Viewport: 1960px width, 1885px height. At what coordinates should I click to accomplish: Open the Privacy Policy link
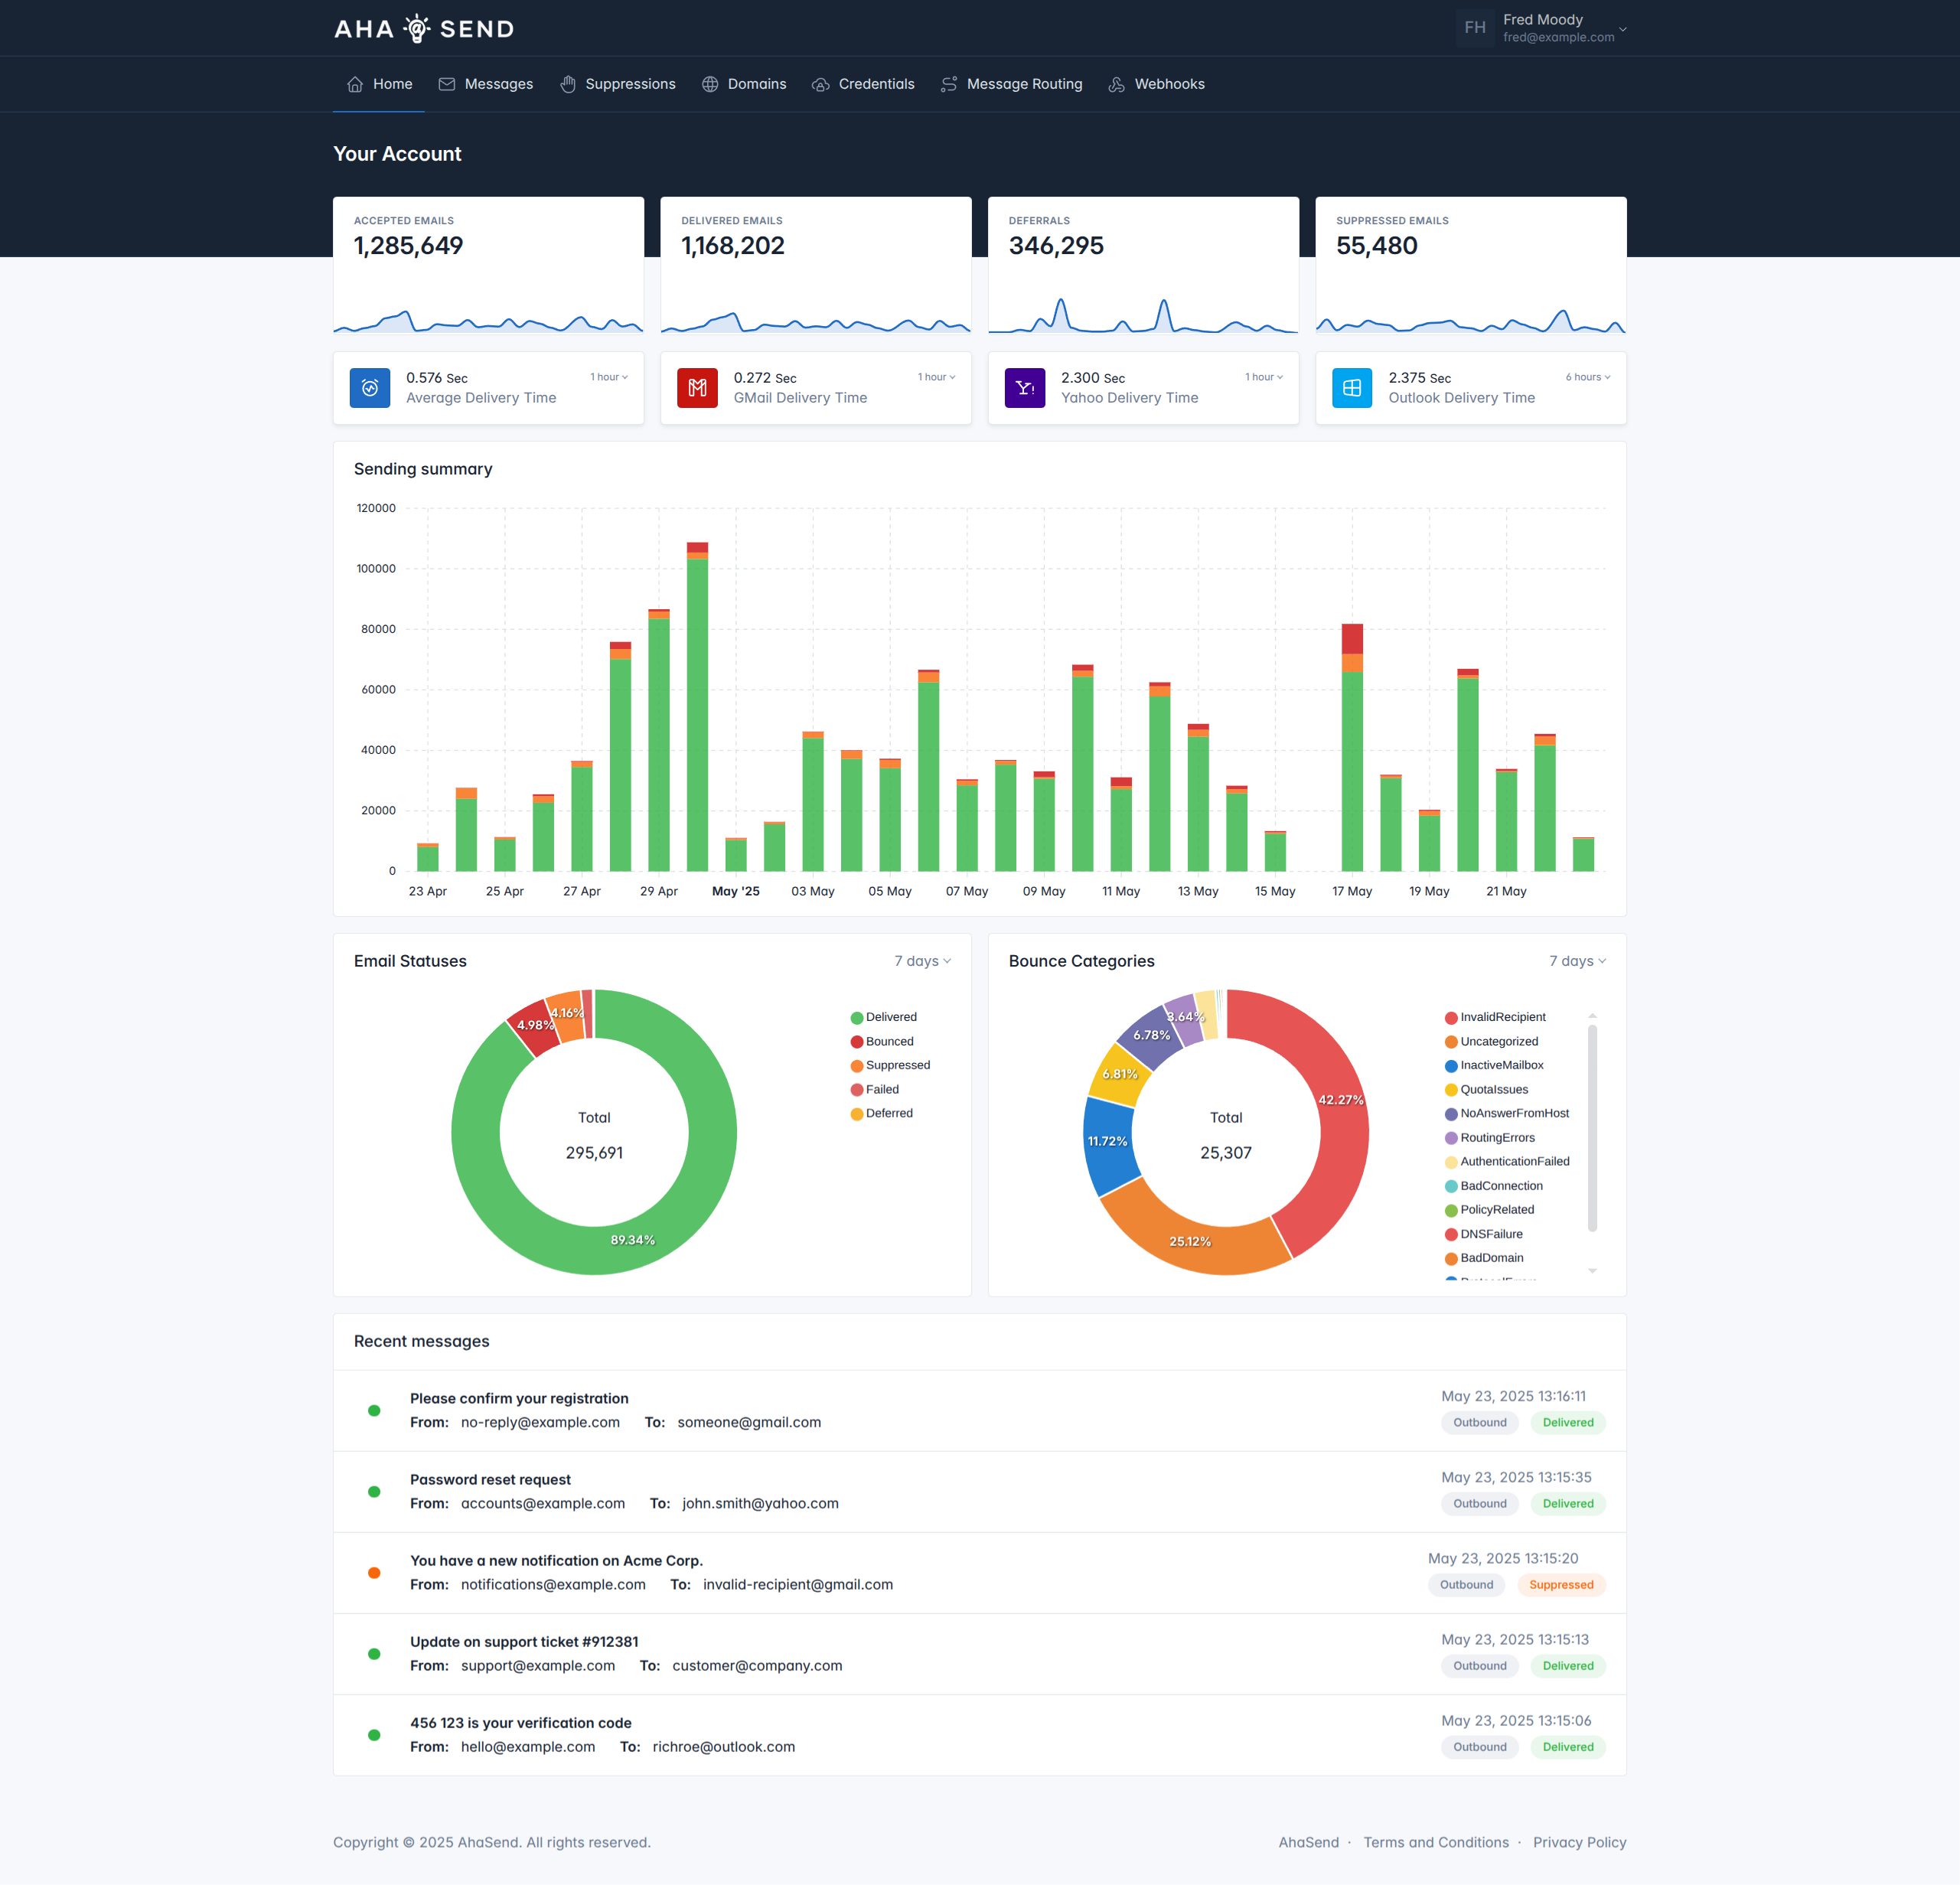point(1579,1842)
